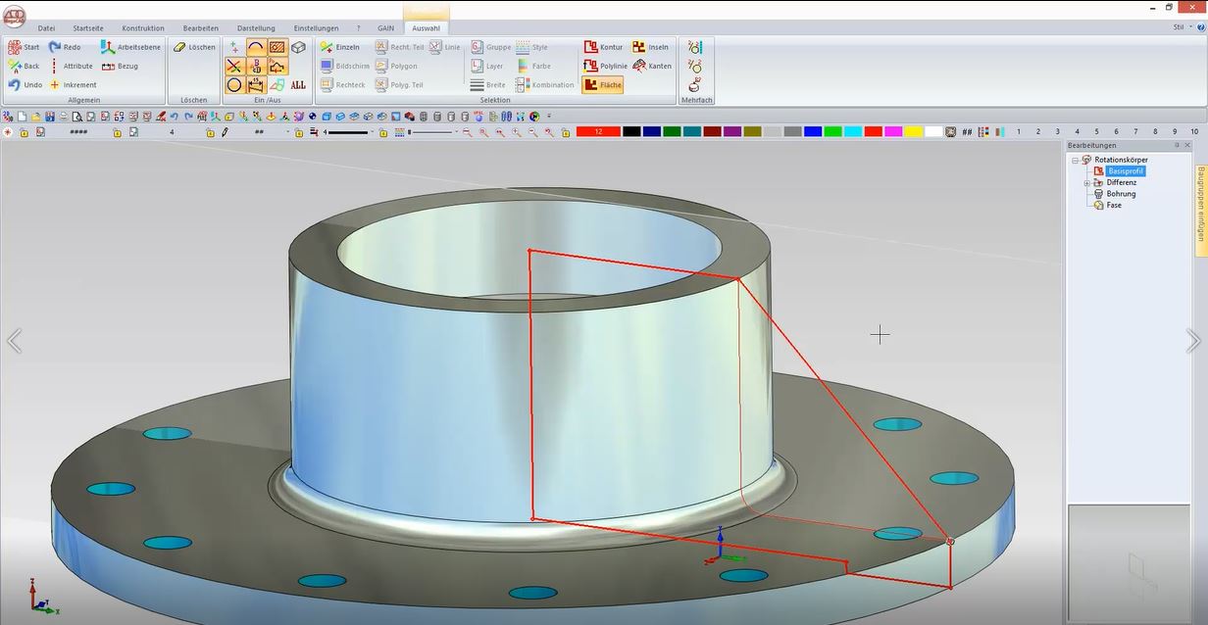Click the Kanten selection icon
Image resolution: width=1208 pixels, height=625 pixels.
click(639, 66)
